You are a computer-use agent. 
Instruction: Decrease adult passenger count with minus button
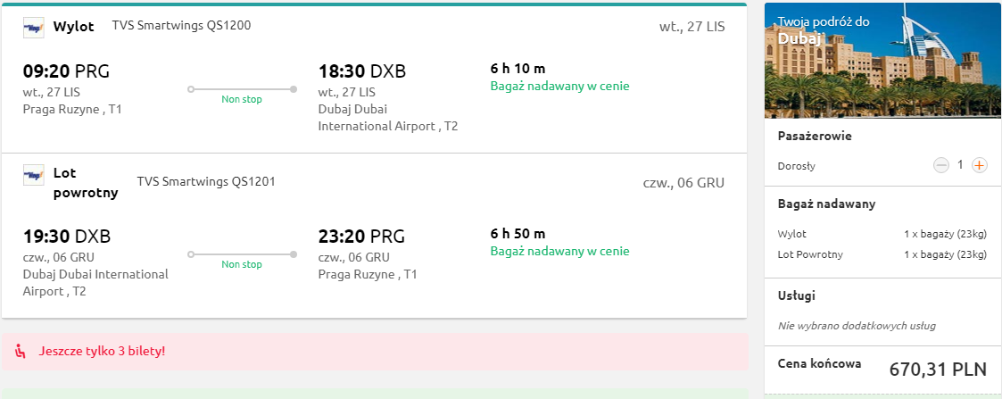point(941,166)
